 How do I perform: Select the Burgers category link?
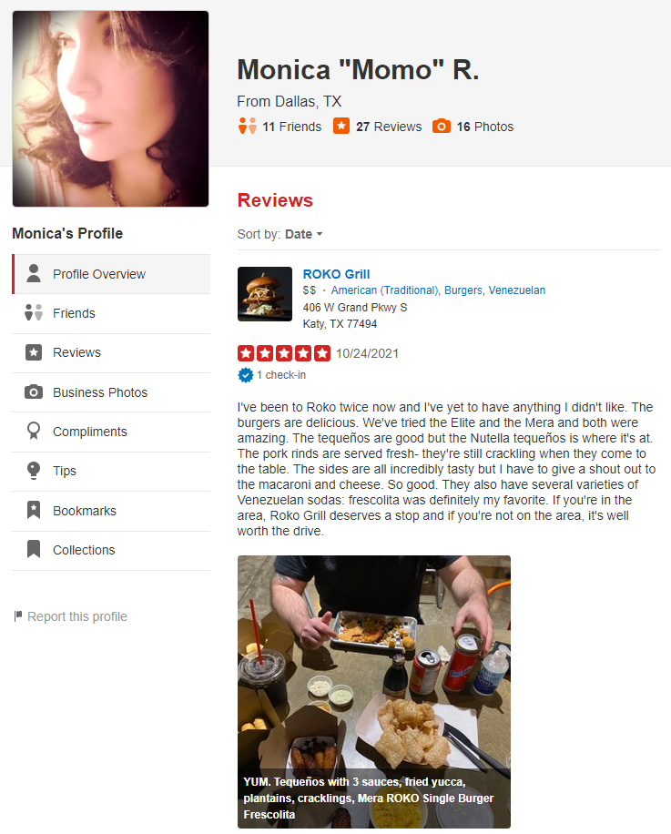coord(463,290)
